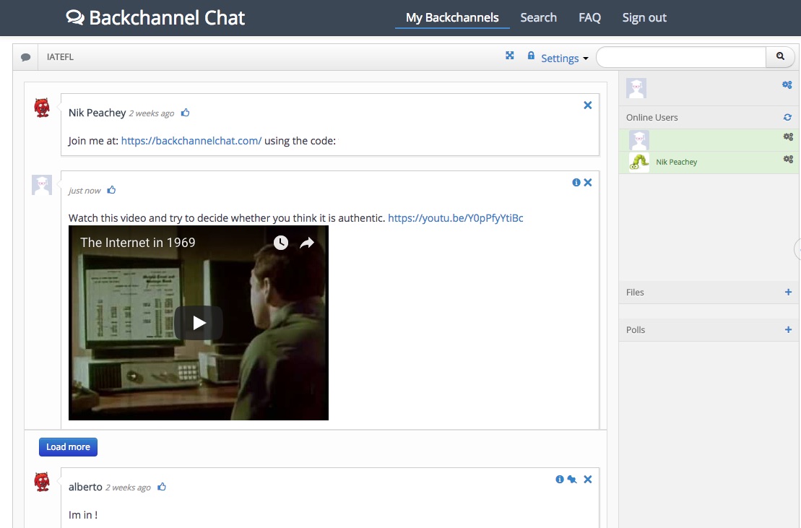Open the My Backchannels tab
The width and height of the screenshot is (801, 528).
click(x=452, y=17)
